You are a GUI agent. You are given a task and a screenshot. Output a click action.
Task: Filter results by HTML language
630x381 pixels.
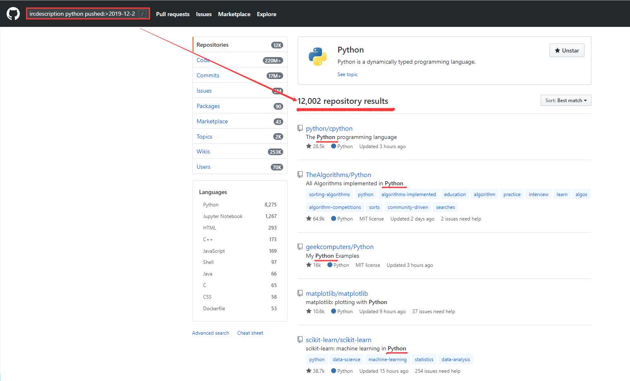point(240,228)
